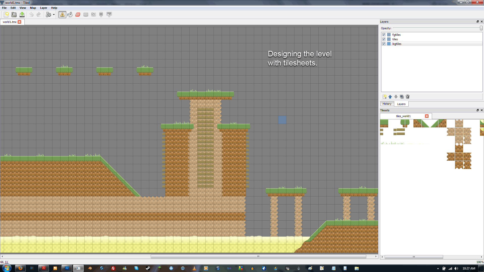Select the tiles layer row
This screenshot has width=484, height=272.
point(432,39)
